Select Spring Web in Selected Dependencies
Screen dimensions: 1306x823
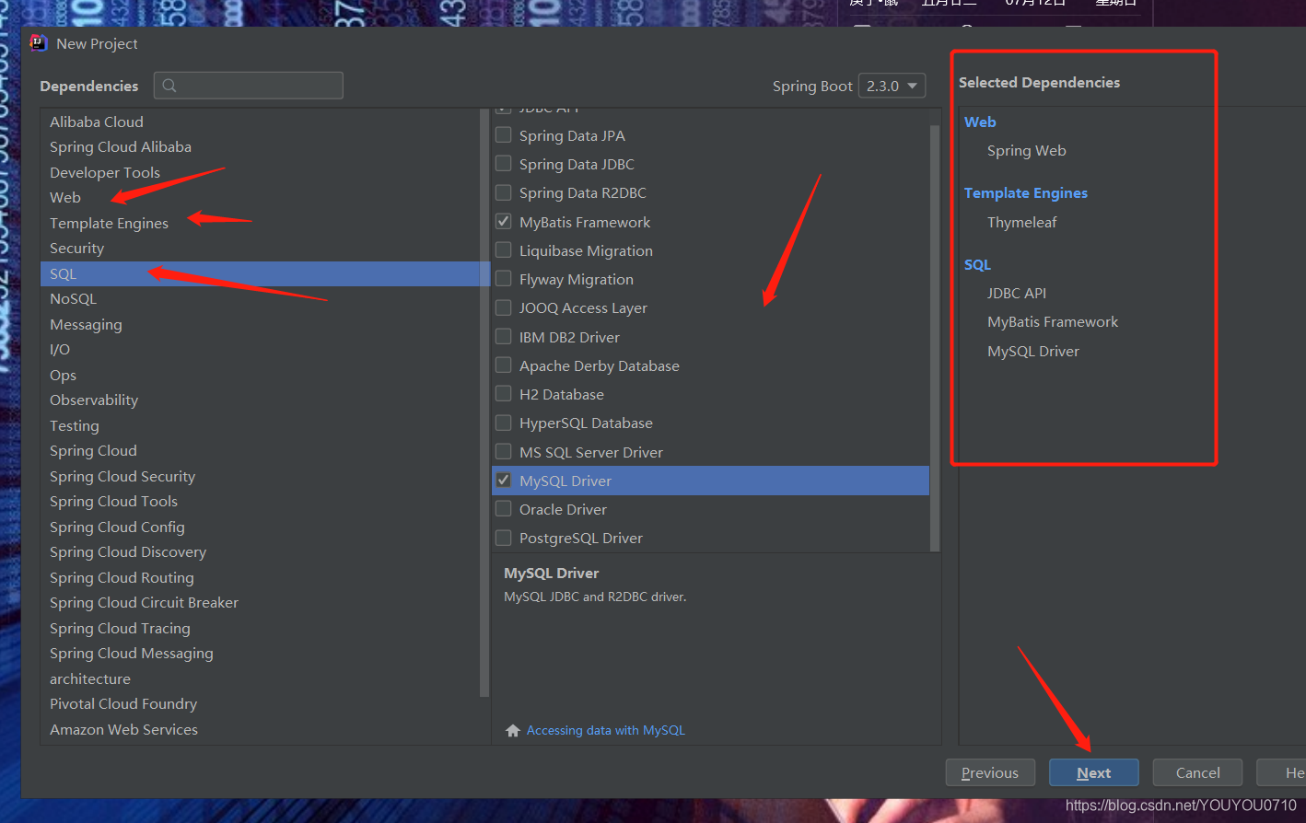[x=1026, y=151]
